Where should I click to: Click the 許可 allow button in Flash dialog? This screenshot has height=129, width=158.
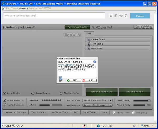[74, 80]
